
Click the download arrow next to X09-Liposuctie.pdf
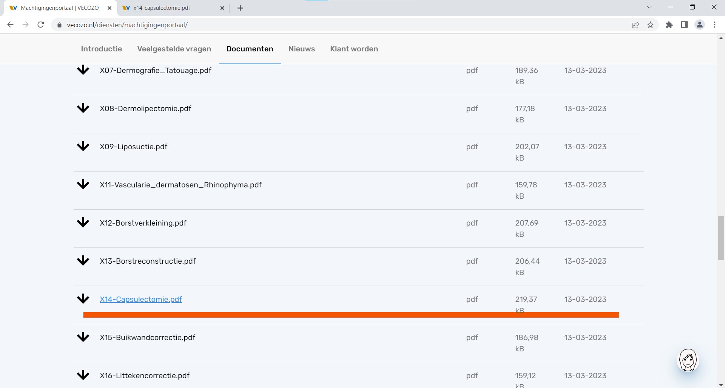pyautogui.click(x=83, y=147)
